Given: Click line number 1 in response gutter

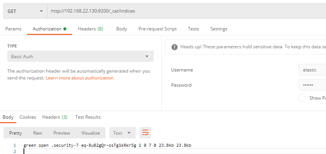Looking at the screenshot, I should click(14, 146).
